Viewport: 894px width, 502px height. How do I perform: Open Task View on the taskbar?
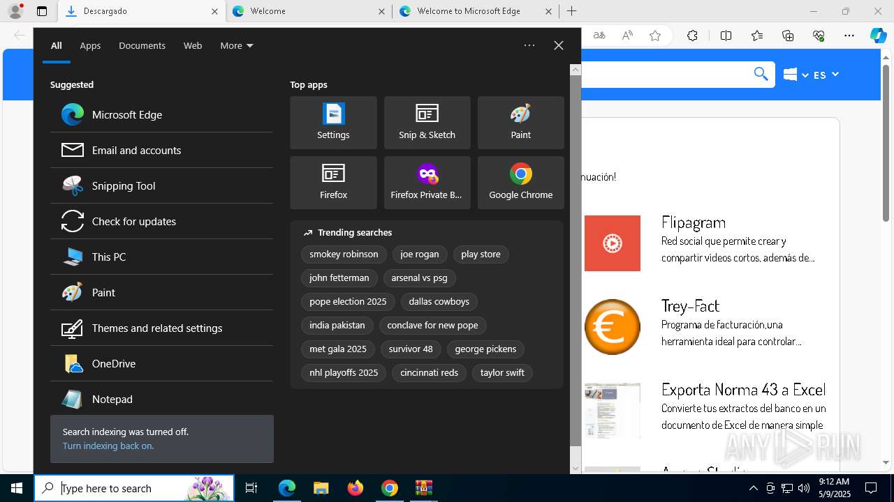point(251,488)
